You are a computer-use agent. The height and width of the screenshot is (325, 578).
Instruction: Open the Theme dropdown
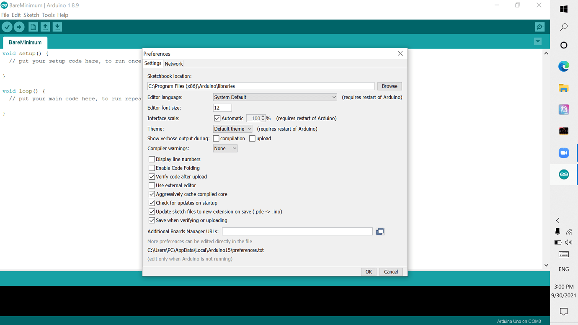tap(232, 129)
